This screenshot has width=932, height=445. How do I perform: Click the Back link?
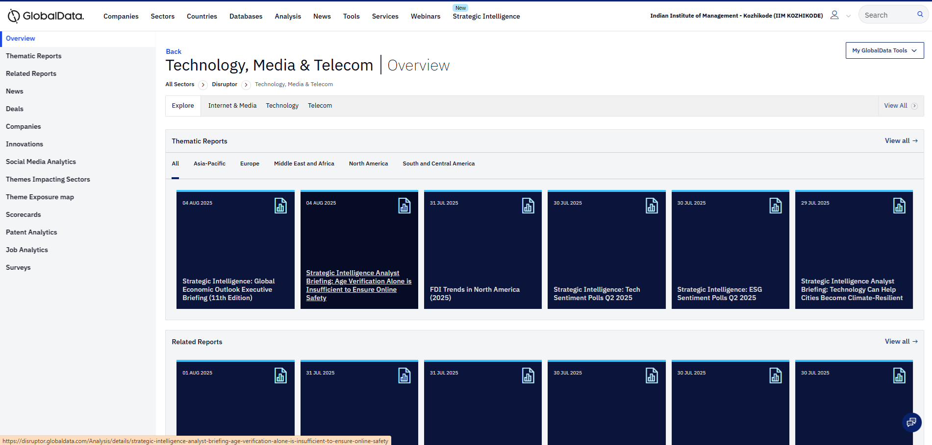coord(174,51)
